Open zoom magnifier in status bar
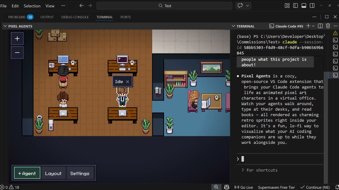This screenshot has width=339, height=190. click(216, 187)
